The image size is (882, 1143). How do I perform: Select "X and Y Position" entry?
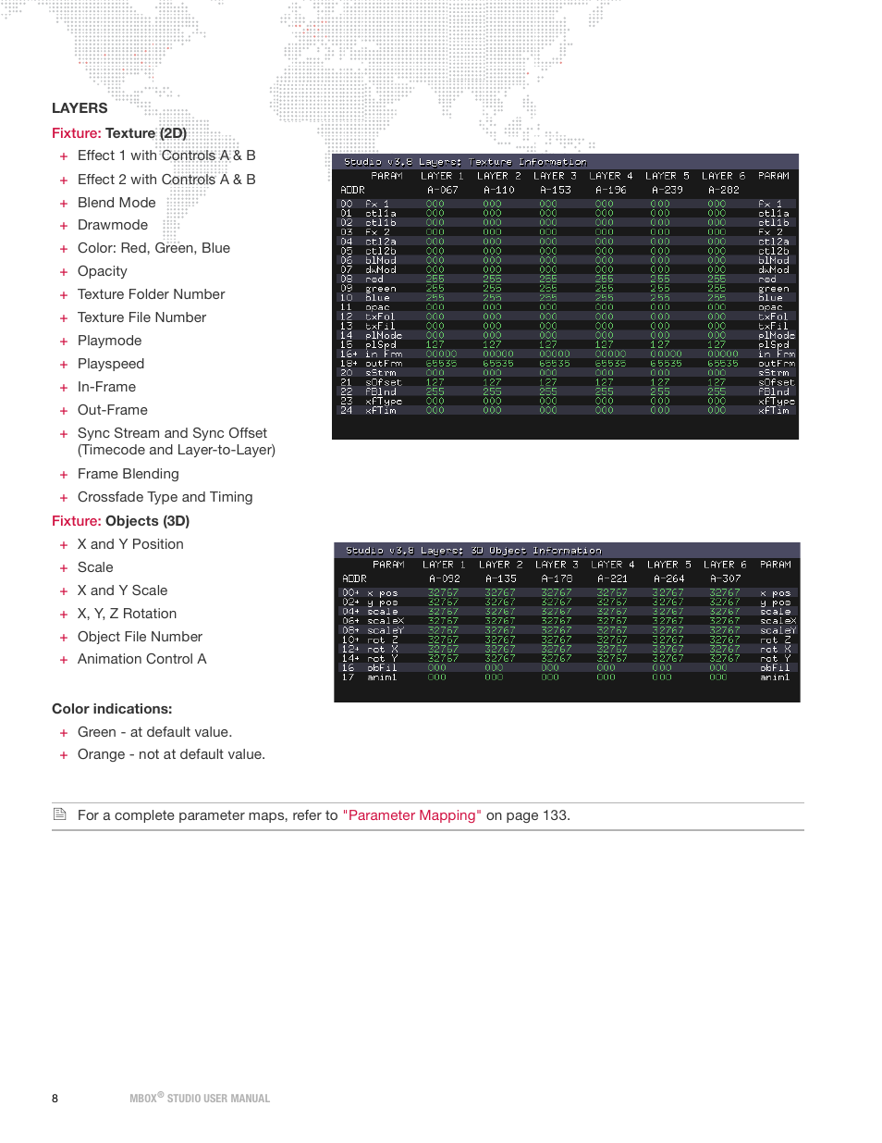tap(130, 544)
